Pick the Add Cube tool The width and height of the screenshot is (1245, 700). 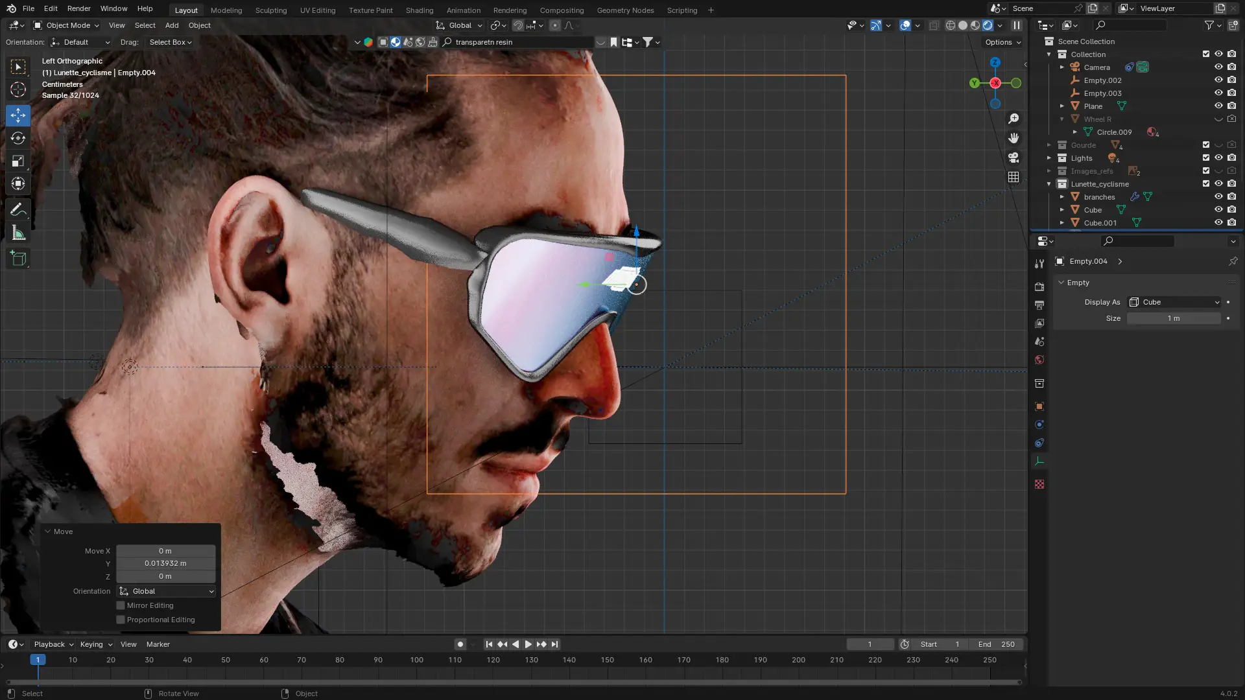coord(18,259)
